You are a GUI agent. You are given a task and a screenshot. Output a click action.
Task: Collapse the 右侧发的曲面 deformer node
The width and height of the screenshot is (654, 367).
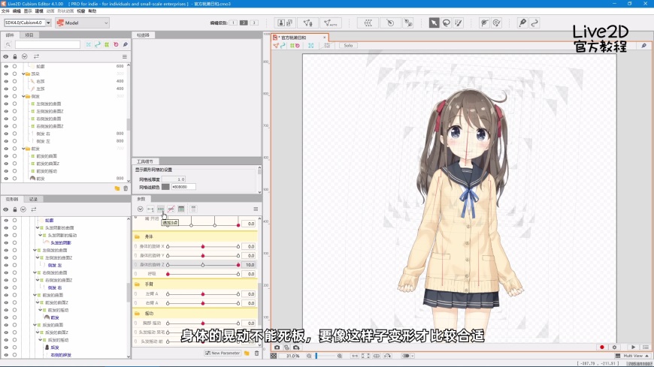point(35,273)
